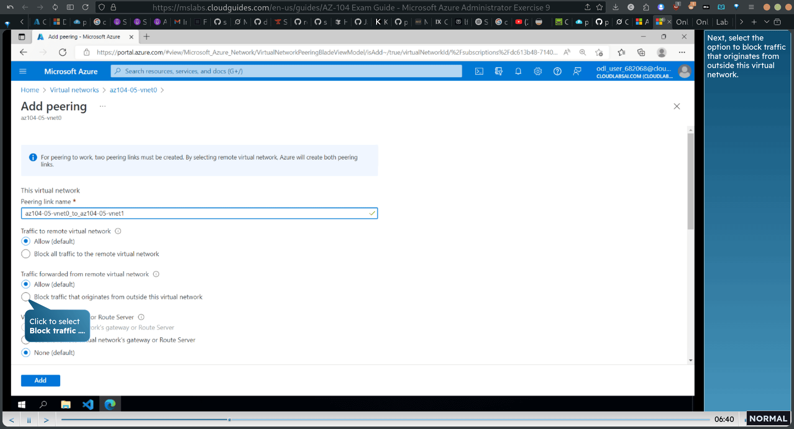The image size is (794, 429).
Task: Open Edge favorites star list icon
Action: [x=621, y=52]
